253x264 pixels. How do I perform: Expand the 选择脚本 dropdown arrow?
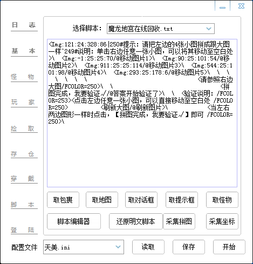[209, 29]
